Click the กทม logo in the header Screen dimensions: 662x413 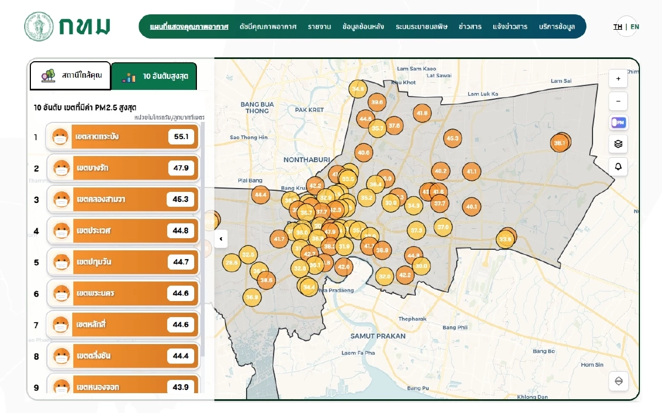pos(67,26)
